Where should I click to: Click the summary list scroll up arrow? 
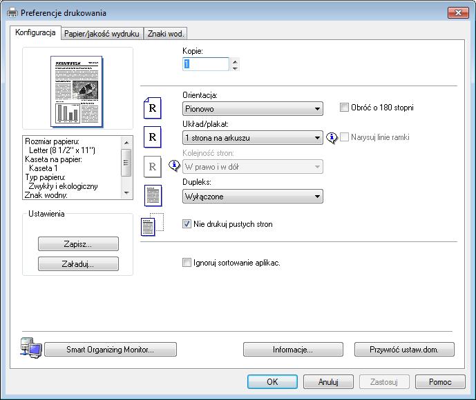(126, 143)
